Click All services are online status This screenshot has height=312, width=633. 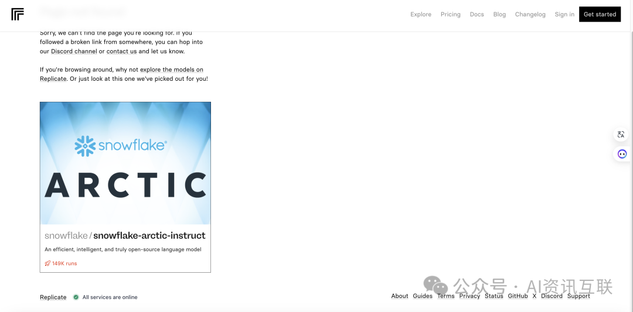click(x=110, y=297)
